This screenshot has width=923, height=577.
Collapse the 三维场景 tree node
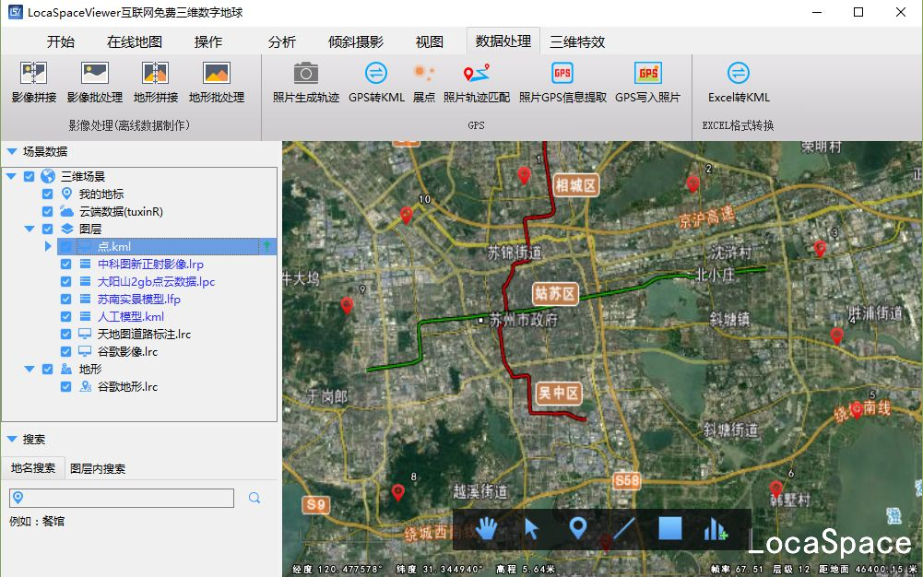coord(10,176)
